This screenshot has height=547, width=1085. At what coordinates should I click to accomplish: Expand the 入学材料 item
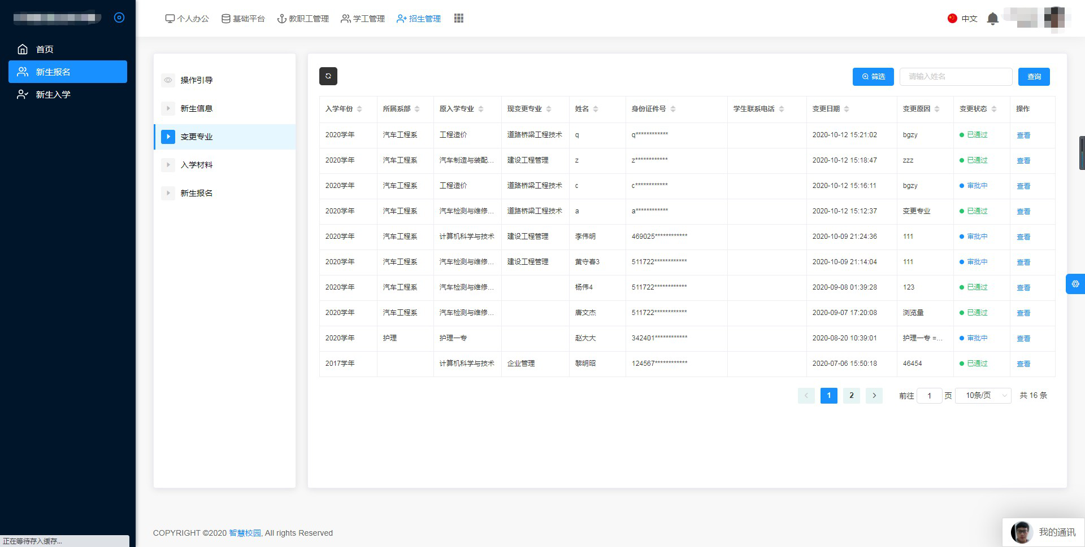pyautogui.click(x=168, y=165)
